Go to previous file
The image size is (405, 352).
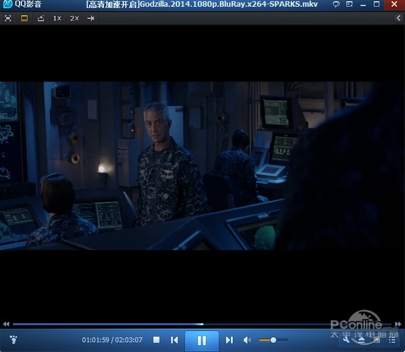click(x=174, y=340)
